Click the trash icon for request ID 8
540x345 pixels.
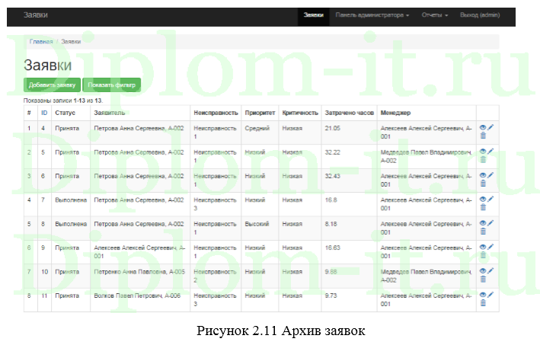tap(483, 232)
